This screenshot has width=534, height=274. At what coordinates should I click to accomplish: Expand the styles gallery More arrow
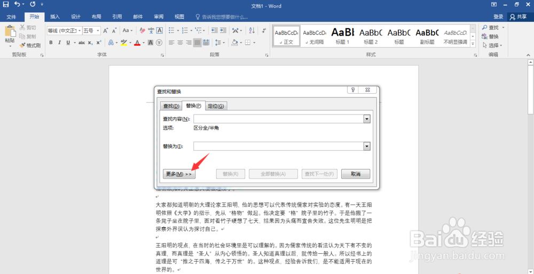pos(473,44)
